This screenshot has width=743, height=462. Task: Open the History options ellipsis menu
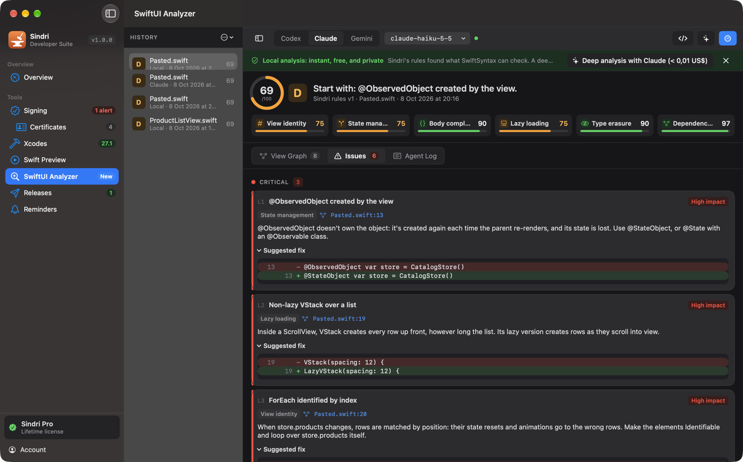[227, 37]
